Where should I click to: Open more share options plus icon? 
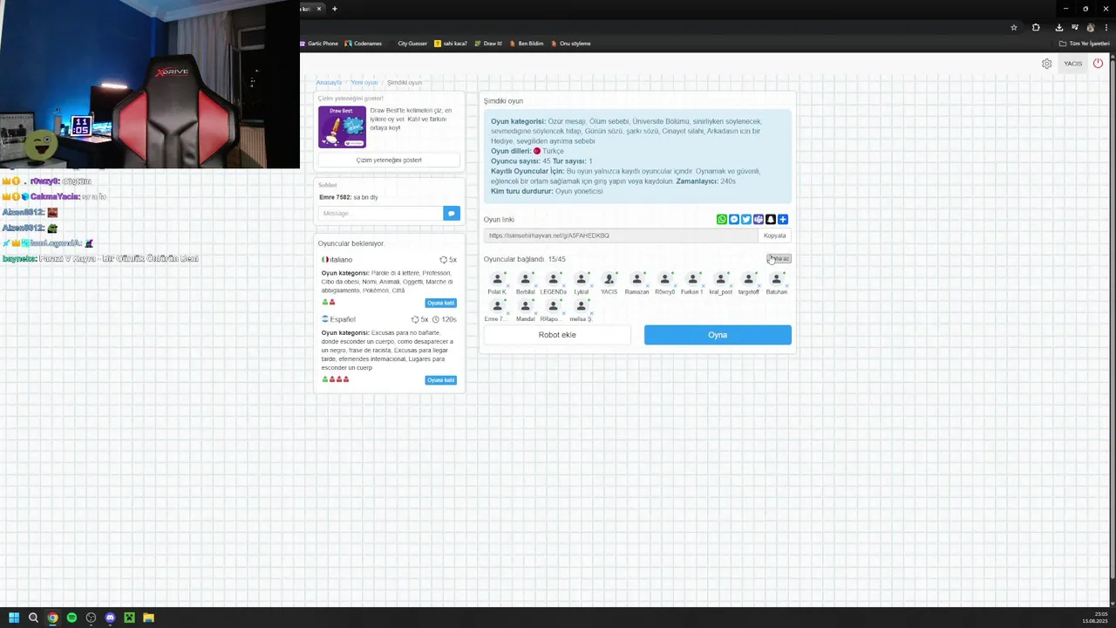783,219
